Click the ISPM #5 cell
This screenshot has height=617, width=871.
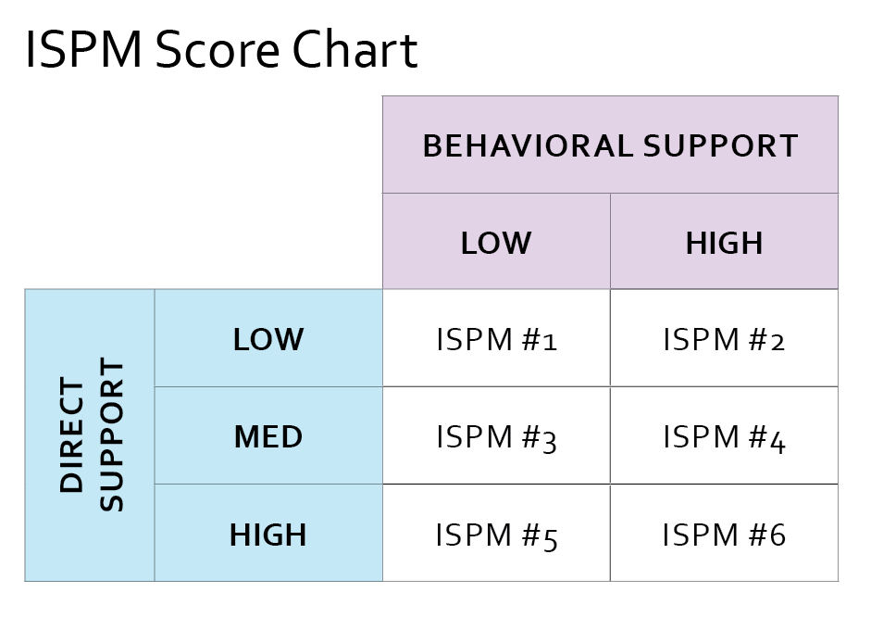click(x=496, y=535)
